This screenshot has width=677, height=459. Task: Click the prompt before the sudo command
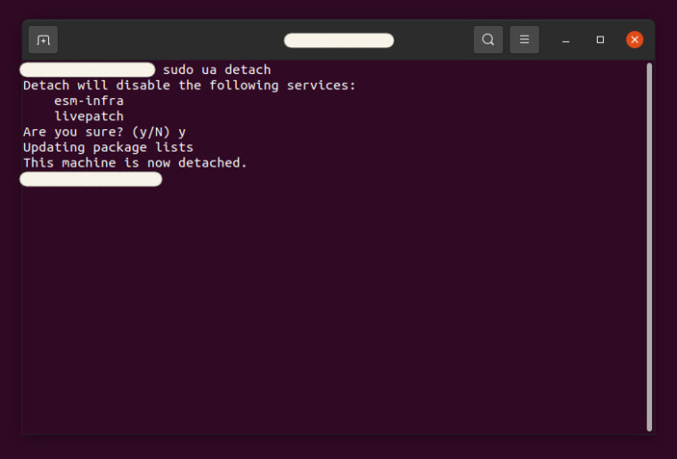click(87, 70)
